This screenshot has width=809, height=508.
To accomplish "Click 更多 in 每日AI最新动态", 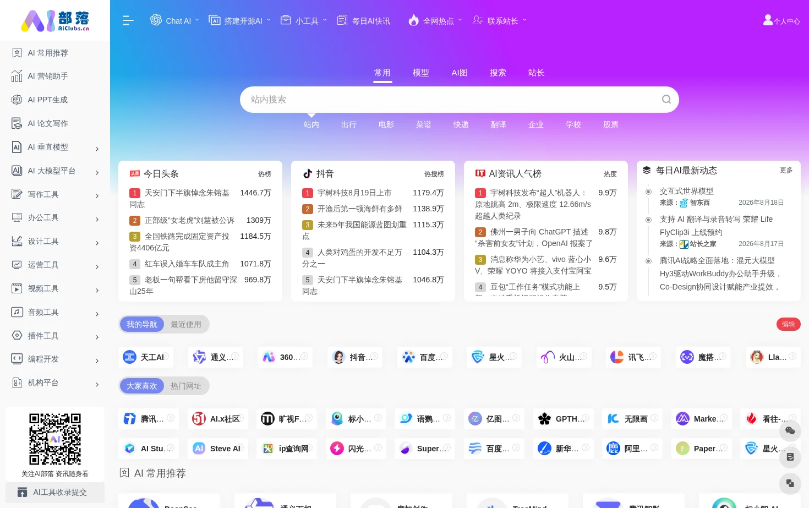I will click(x=786, y=171).
